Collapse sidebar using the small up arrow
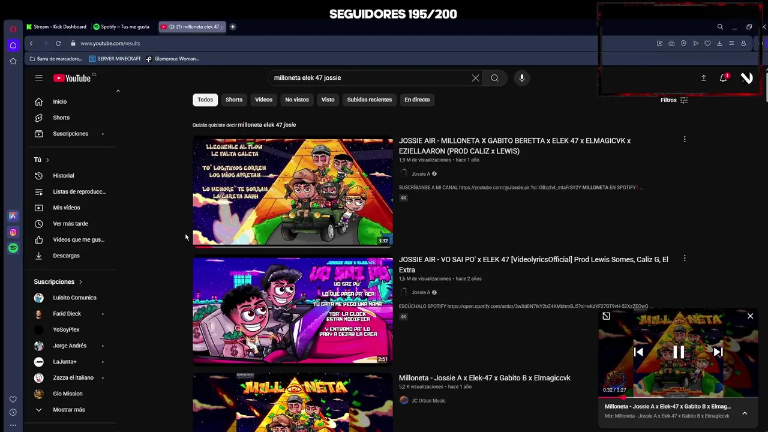This screenshot has height=432, width=768. tap(118, 91)
